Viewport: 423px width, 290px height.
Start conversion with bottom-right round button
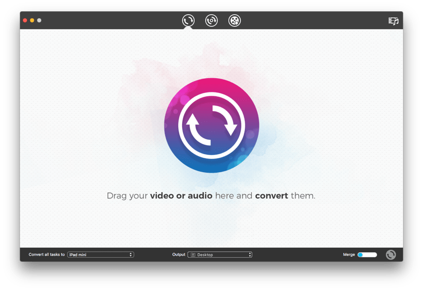pos(391,255)
